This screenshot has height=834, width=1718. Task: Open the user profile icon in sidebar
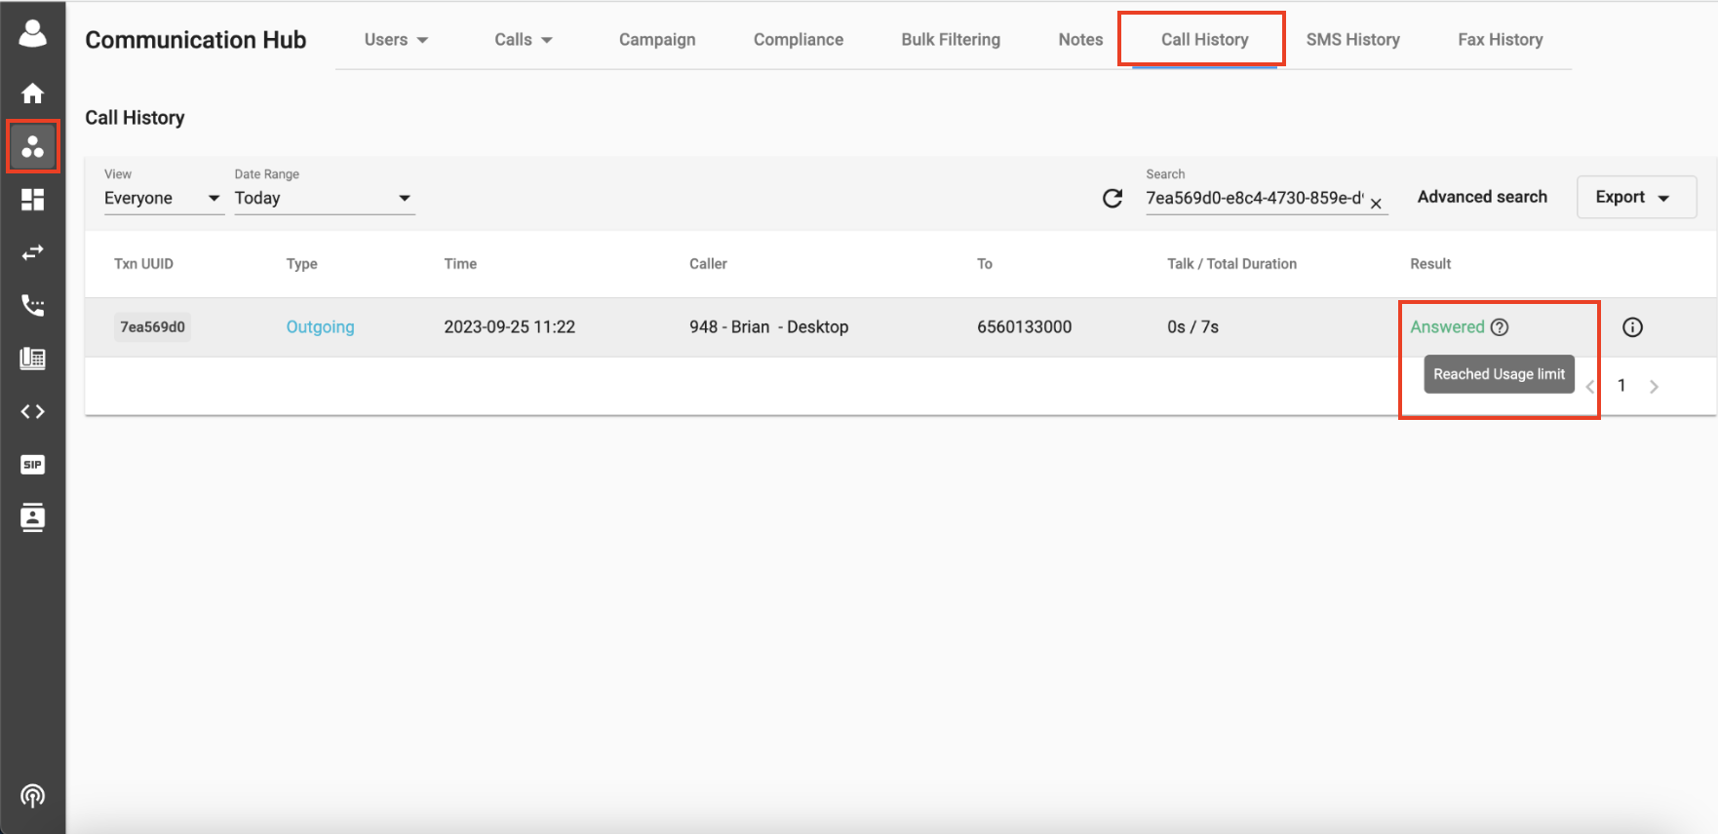tap(32, 33)
